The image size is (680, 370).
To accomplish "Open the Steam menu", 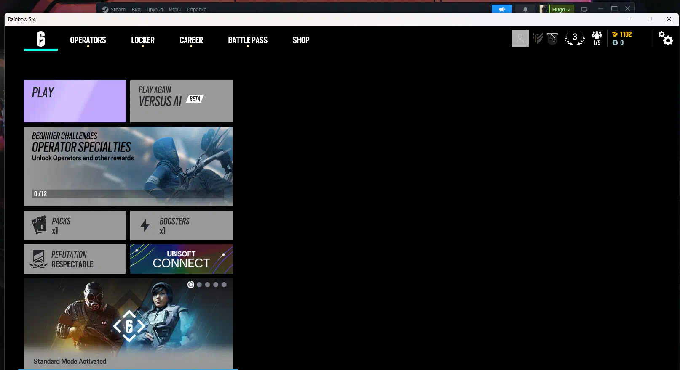I will click(118, 9).
